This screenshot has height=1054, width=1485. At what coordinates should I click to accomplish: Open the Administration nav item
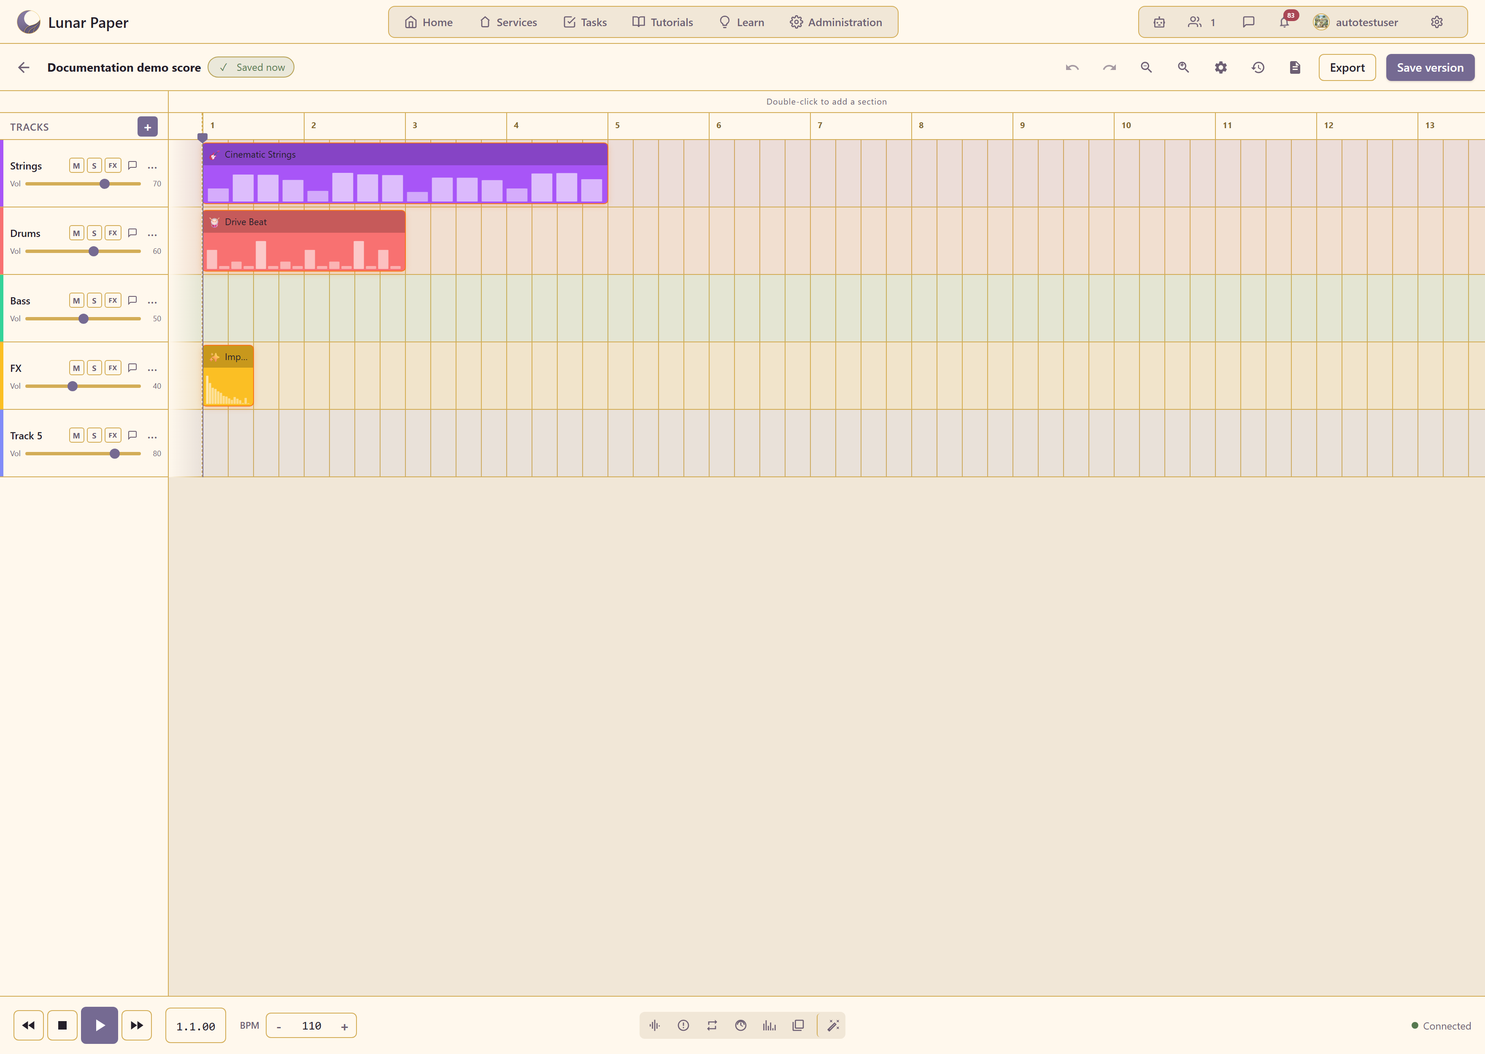[x=836, y=22]
